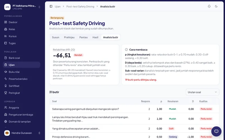Viewport: 225px width, 140px height.
Task: Click the Post-test Safety Driving heading
Action: (77, 23)
